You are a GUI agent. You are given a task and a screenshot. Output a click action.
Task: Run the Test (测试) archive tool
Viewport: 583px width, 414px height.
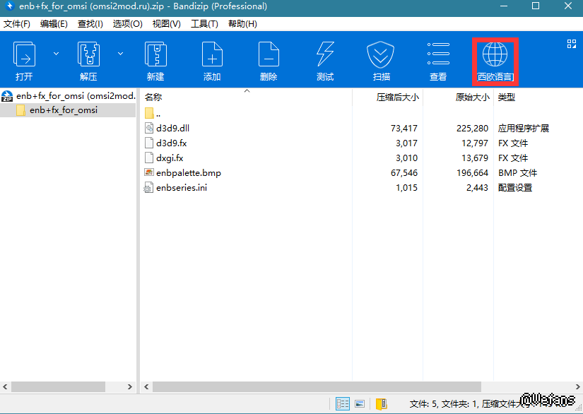click(x=325, y=54)
